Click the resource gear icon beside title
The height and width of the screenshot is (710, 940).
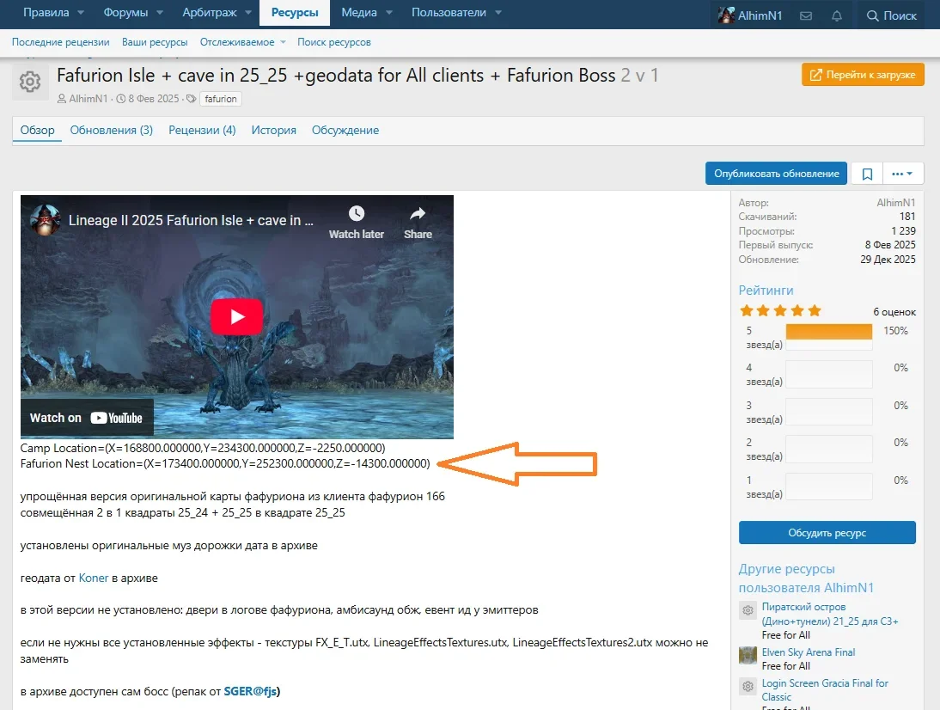click(x=30, y=82)
